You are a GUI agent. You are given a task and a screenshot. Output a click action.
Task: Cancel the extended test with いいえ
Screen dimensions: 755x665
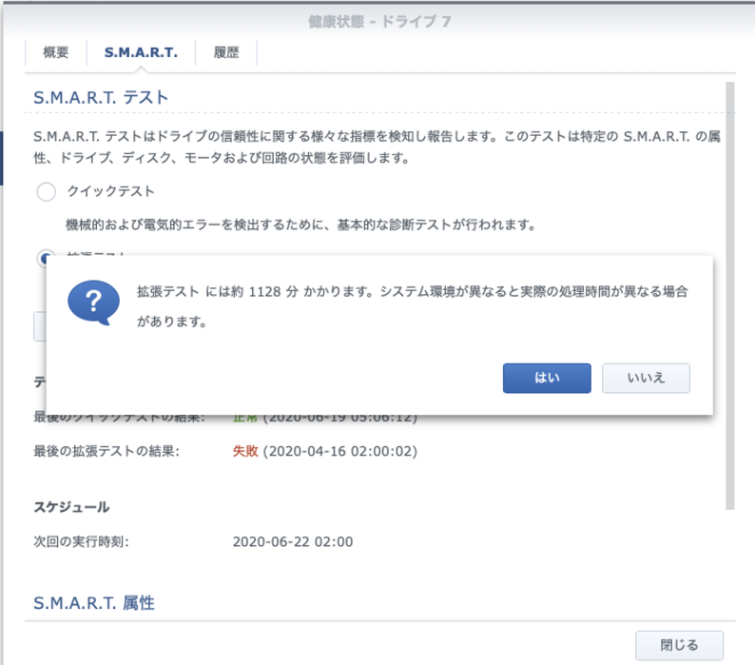click(x=646, y=378)
